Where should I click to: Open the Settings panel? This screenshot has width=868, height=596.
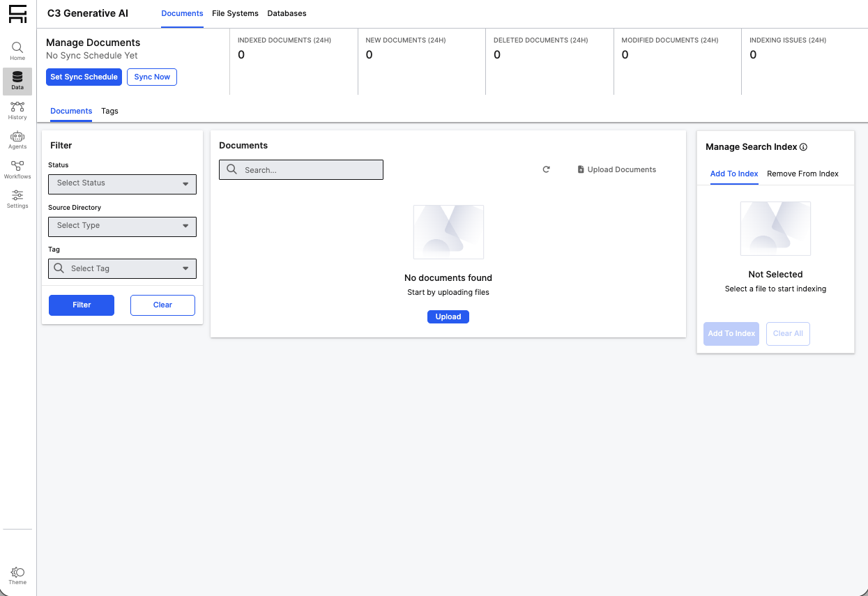tap(17, 199)
